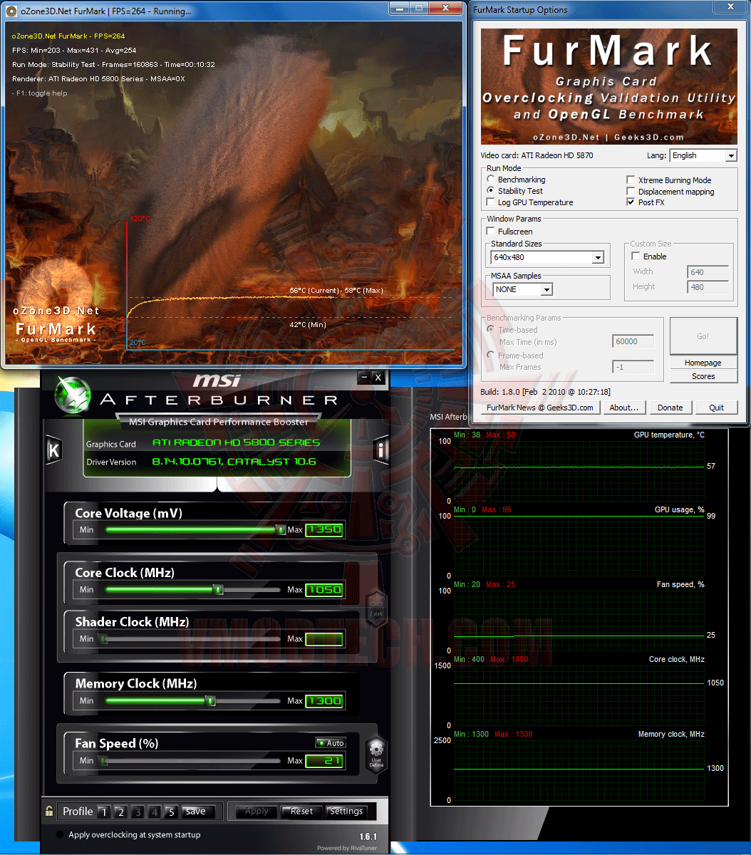
Task: Click the Max Time 60000 field
Action: [633, 341]
